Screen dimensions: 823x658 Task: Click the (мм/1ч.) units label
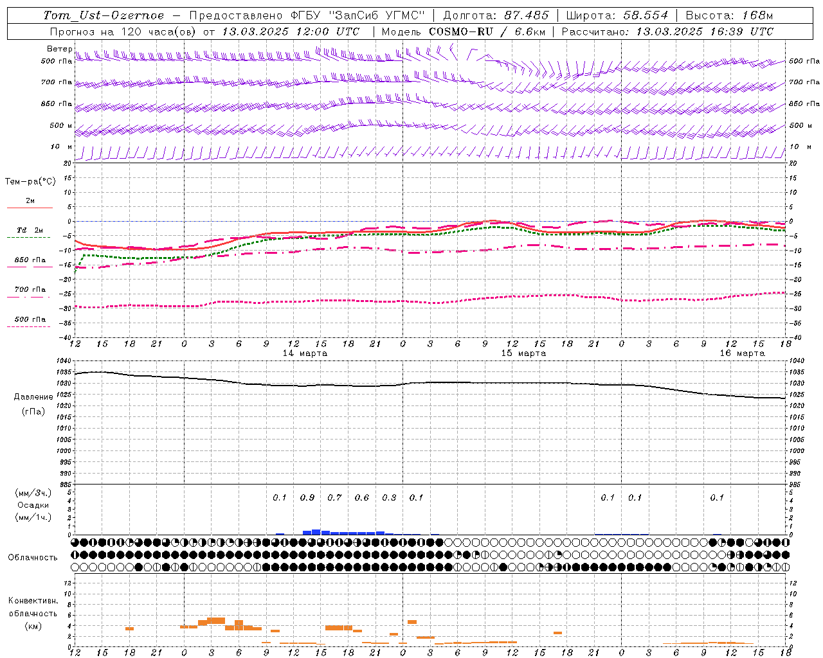(x=33, y=517)
